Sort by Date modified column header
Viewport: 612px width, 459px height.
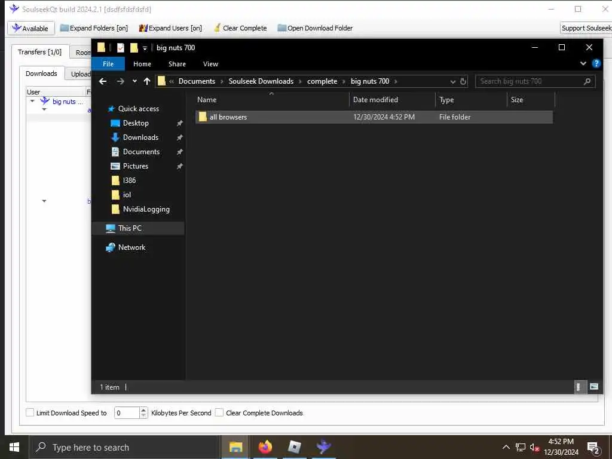pos(392,100)
